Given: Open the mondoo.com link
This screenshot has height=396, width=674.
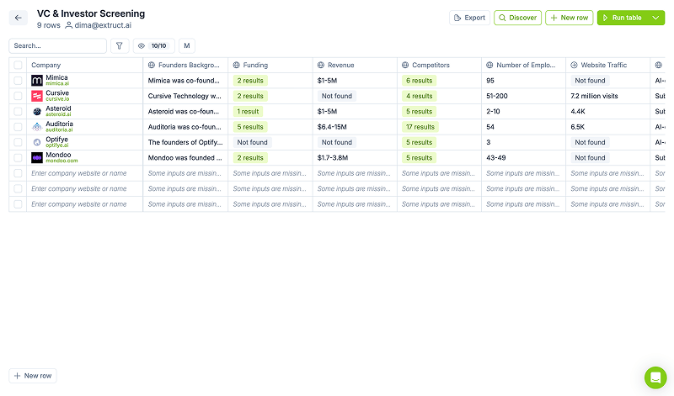Looking at the screenshot, I should (62, 161).
